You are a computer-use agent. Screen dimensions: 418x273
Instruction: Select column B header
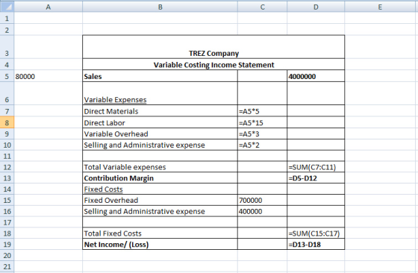coord(160,7)
